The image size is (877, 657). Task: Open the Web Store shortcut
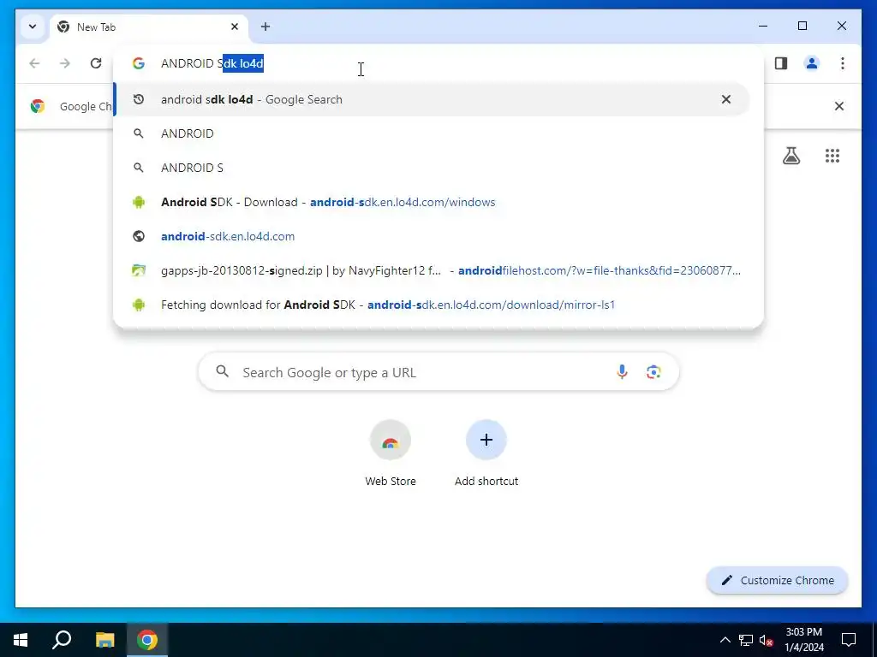point(391,453)
